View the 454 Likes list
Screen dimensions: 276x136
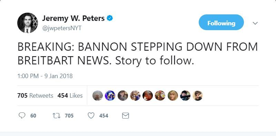70,96
